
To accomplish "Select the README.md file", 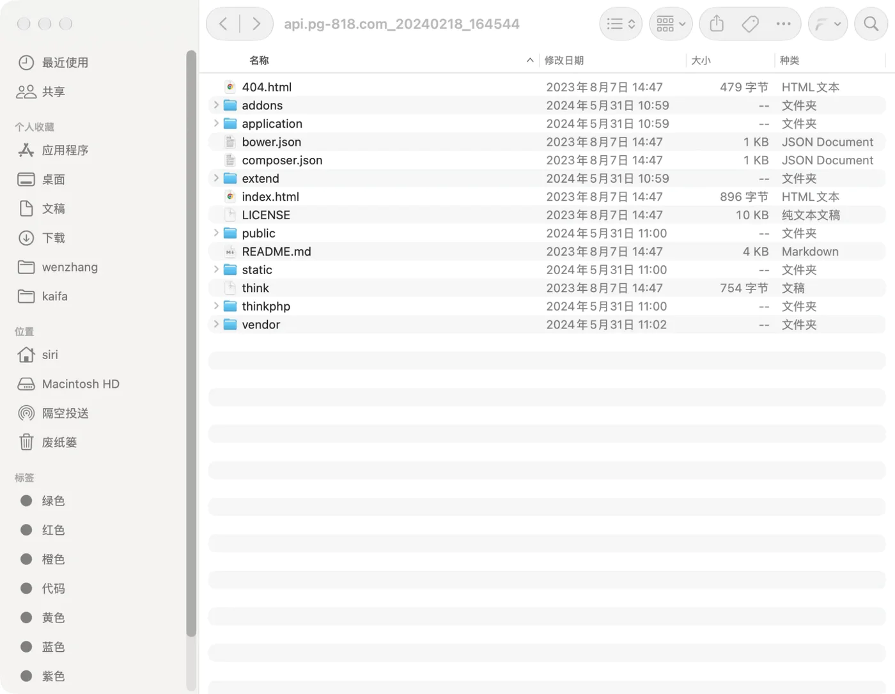I will click(547, 251).
